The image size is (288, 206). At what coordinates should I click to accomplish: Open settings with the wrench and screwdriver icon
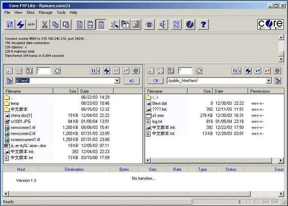pos(114,24)
